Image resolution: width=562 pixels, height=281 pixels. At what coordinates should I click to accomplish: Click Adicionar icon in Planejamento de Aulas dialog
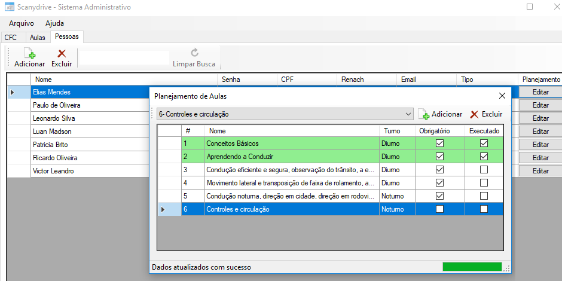pyautogui.click(x=424, y=114)
